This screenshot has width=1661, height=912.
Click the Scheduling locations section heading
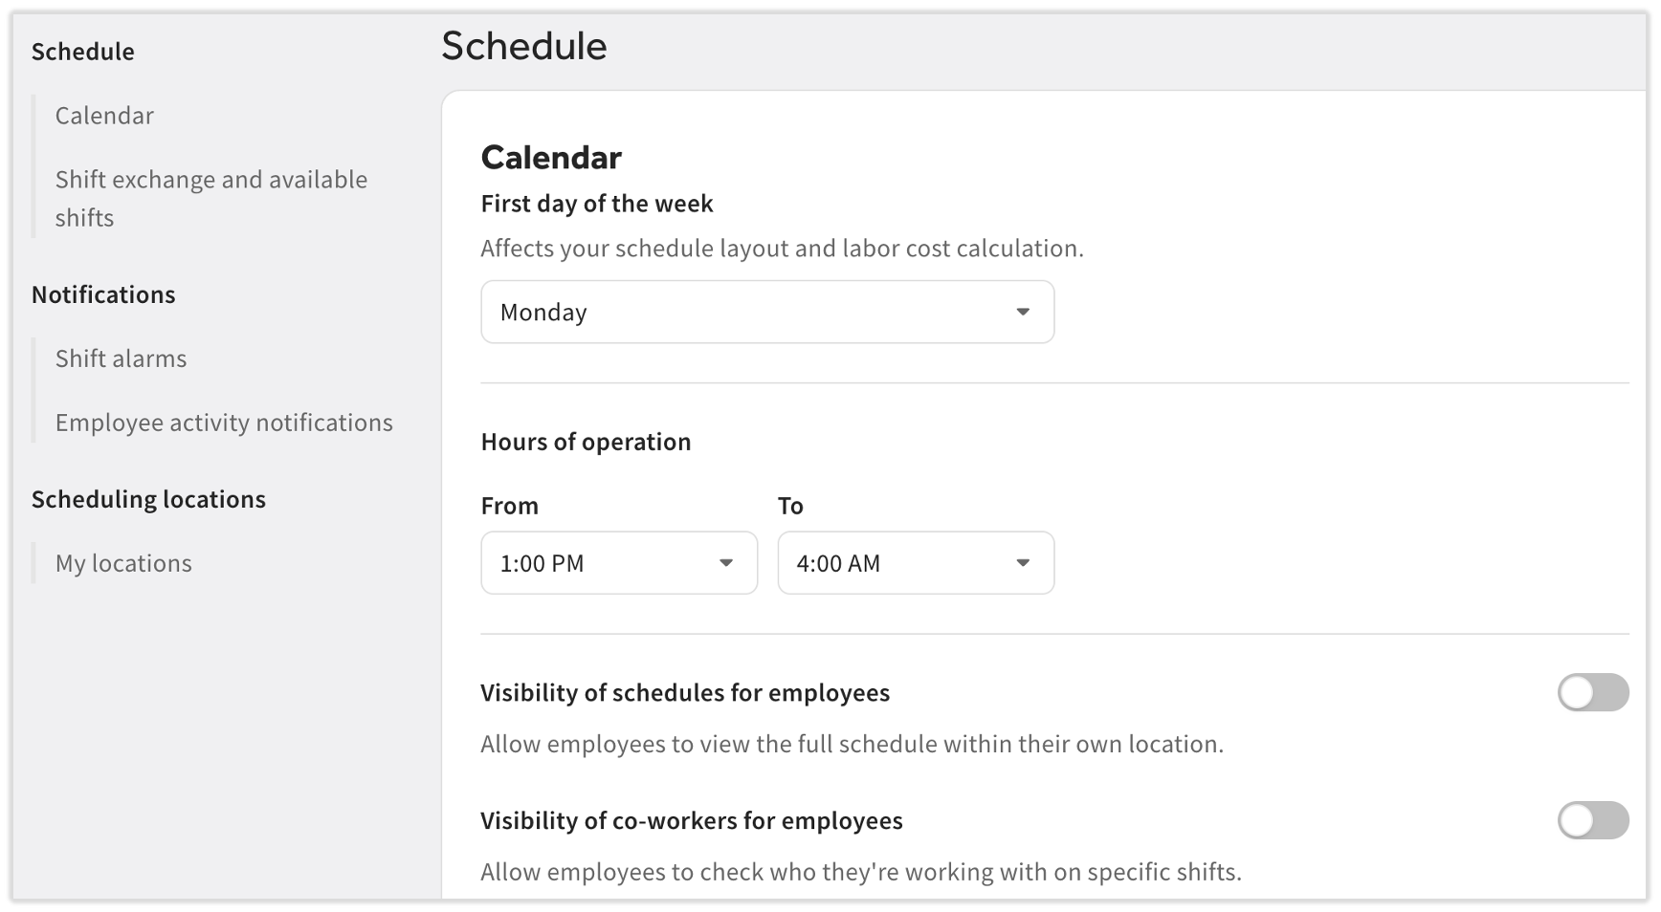point(148,499)
